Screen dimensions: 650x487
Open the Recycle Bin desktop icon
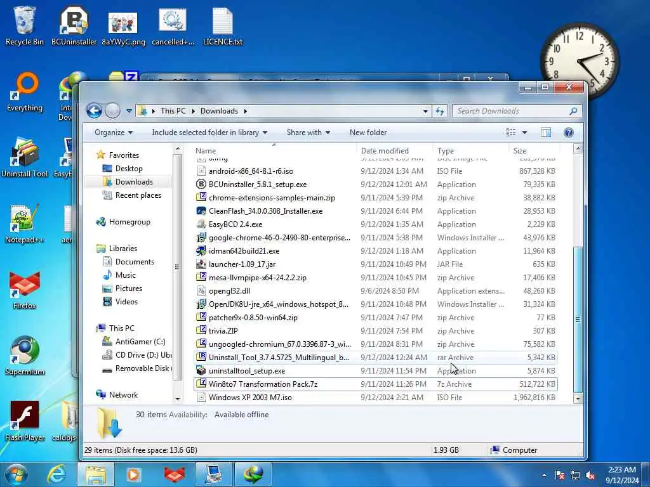(x=25, y=25)
